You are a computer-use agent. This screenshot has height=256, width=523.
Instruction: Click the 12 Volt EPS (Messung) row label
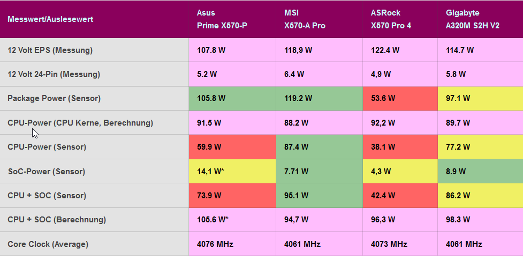[50, 50]
